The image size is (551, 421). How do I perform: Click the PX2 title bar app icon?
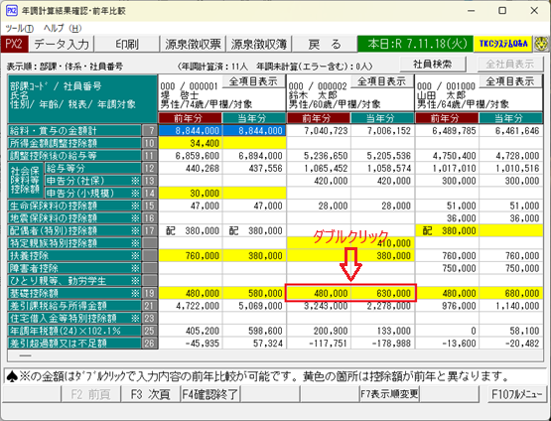pos(12,11)
